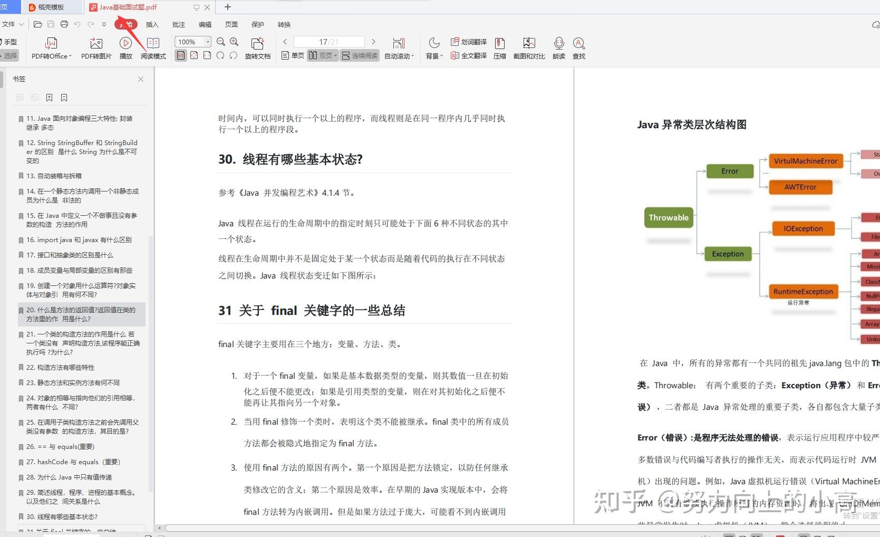880x537 pixels.
Task: Open 自动滚动 auto scroll
Action: point(399,48)
